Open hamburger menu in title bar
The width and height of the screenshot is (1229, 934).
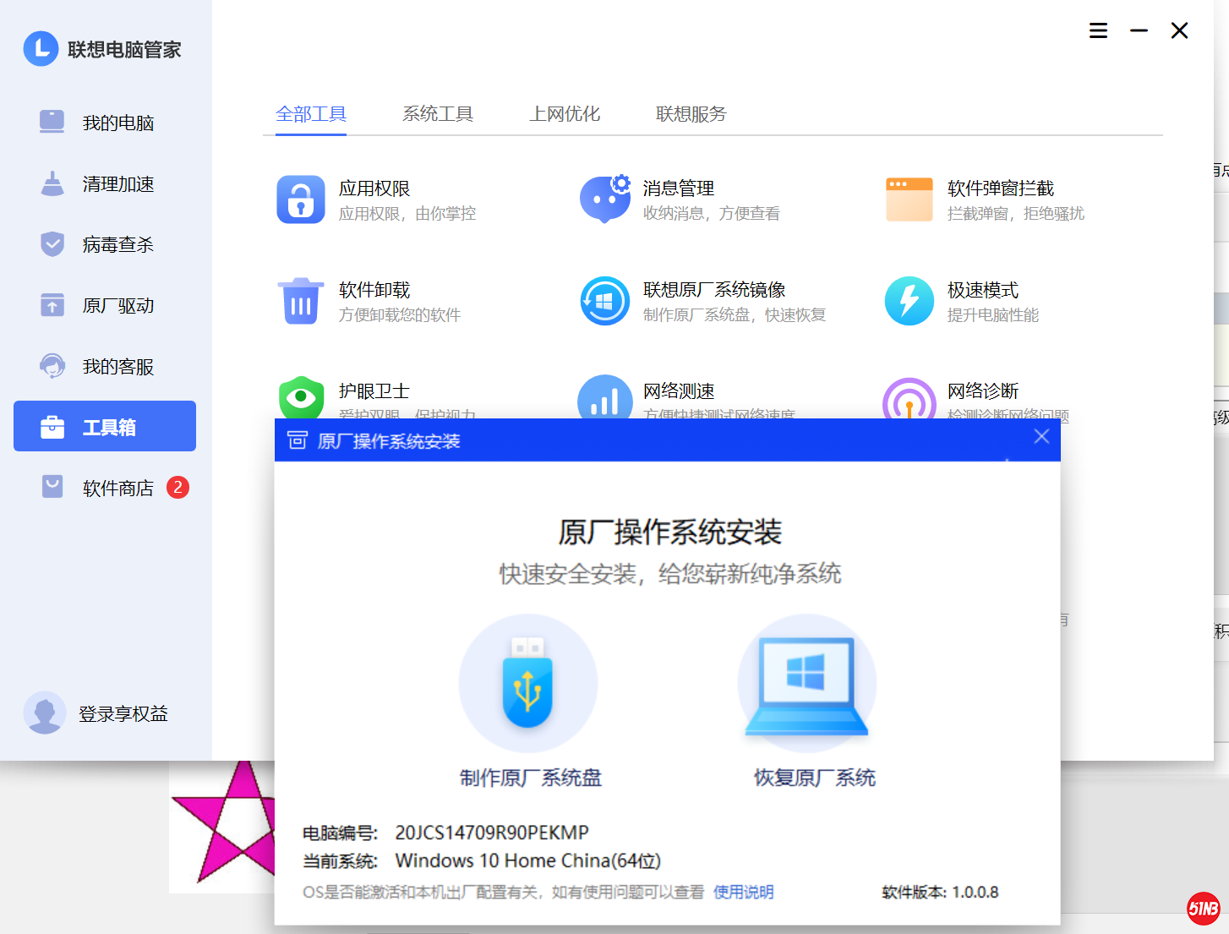coord(1098,31)
